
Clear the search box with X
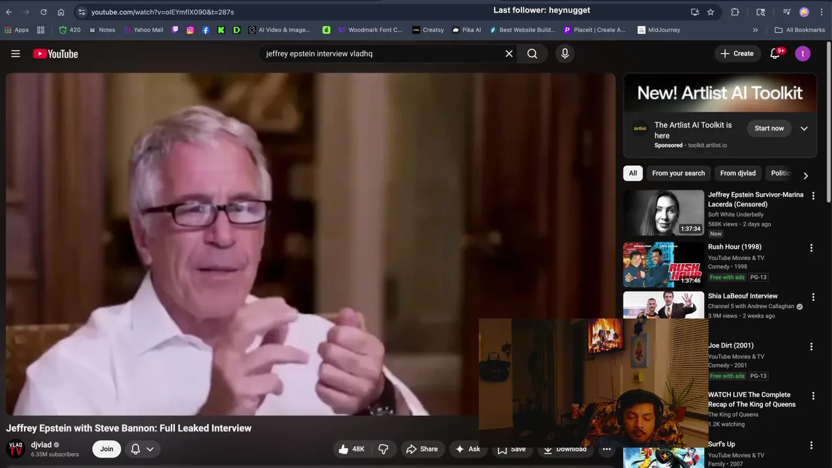[509, 54]
